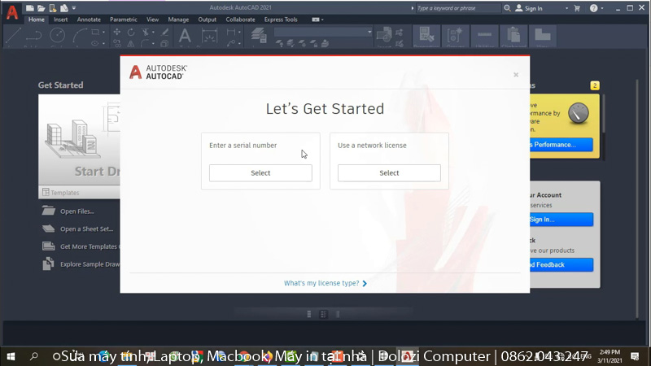Expand the Sign In dropdown arrow
Screen dimensions: 651x366
point(566,8)
